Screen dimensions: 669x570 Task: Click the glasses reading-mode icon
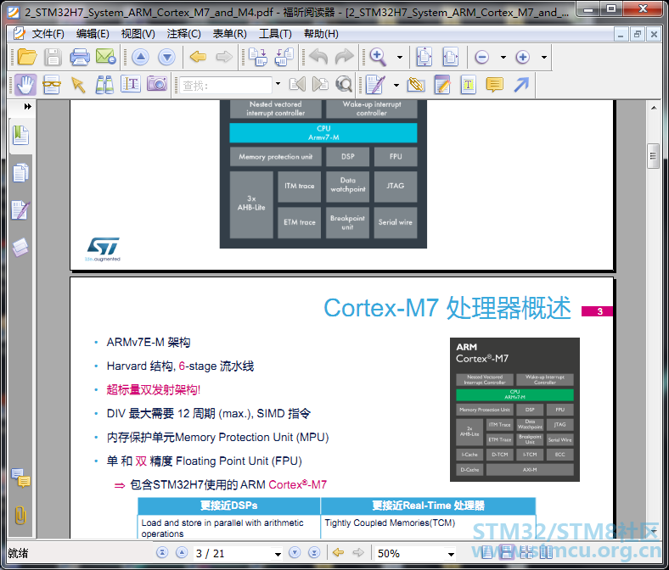click(x=52, y=85)
